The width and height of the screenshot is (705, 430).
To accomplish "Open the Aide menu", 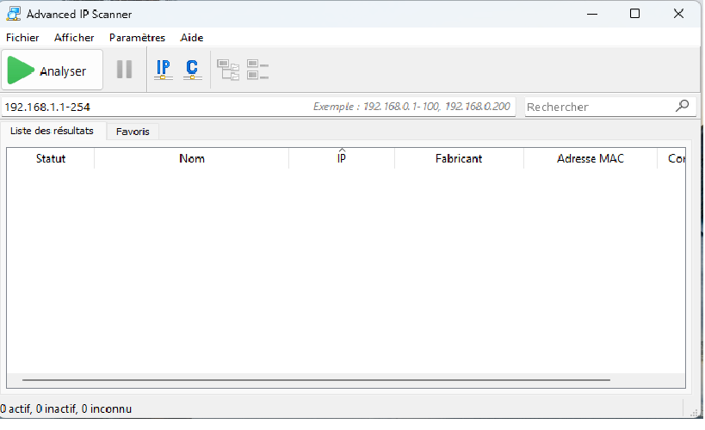I will click(192, 38).
